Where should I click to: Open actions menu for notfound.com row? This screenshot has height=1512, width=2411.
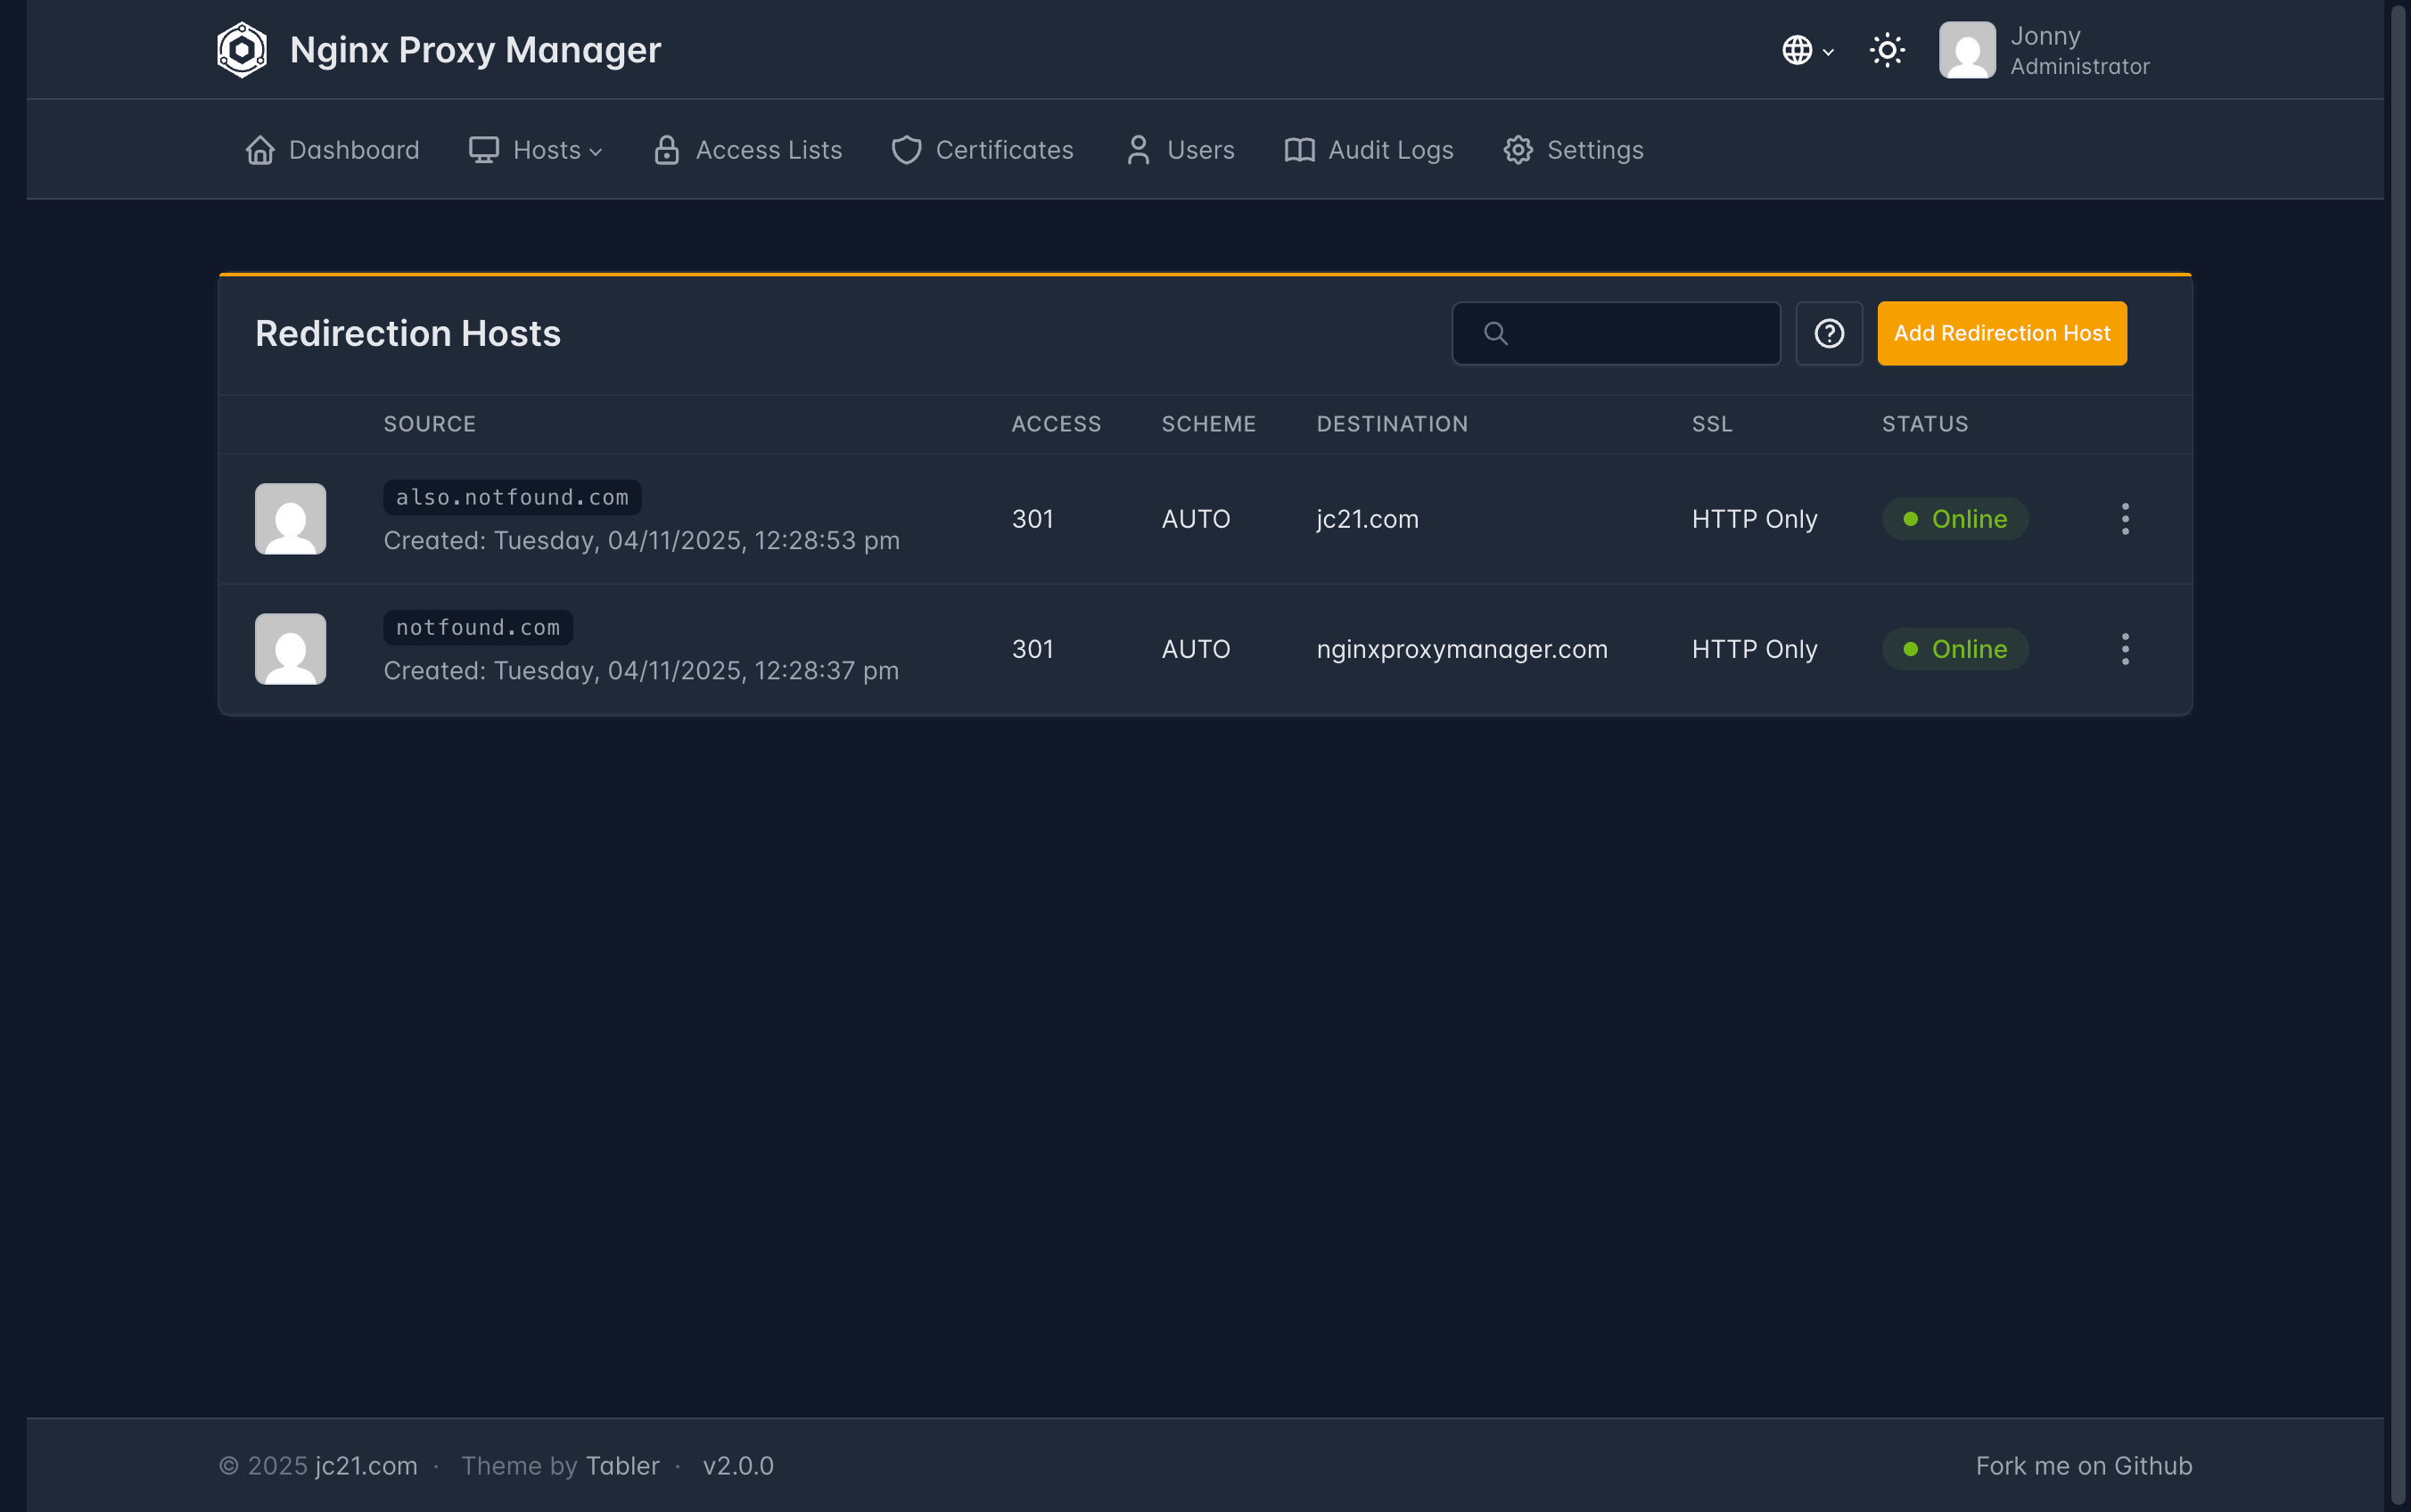click(x=2125, y=649)
